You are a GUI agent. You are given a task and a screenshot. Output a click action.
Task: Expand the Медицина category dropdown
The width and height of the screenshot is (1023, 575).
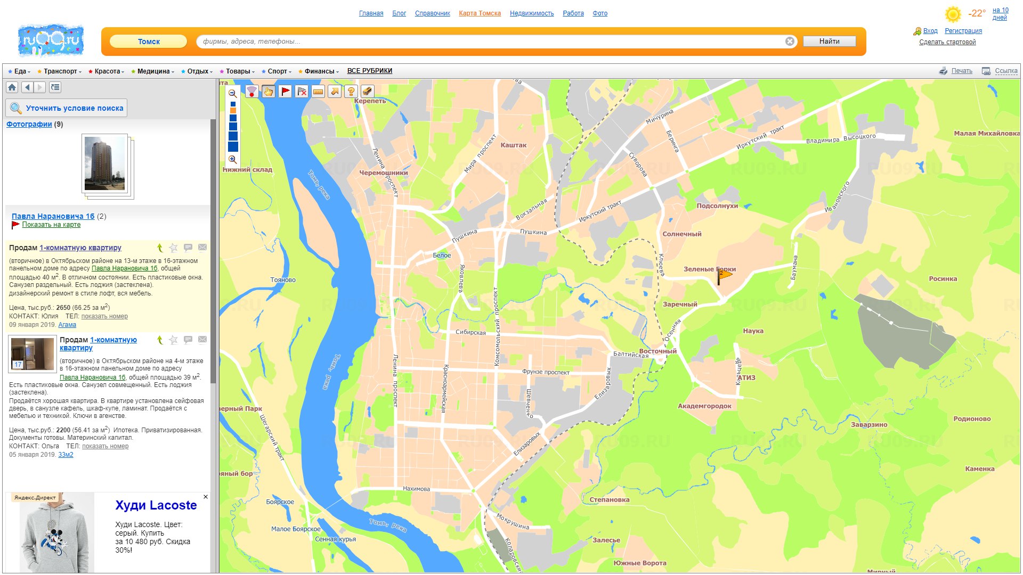coord(153,71)
